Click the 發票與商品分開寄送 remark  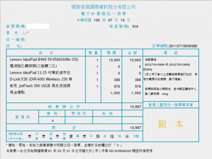point(171,89)
